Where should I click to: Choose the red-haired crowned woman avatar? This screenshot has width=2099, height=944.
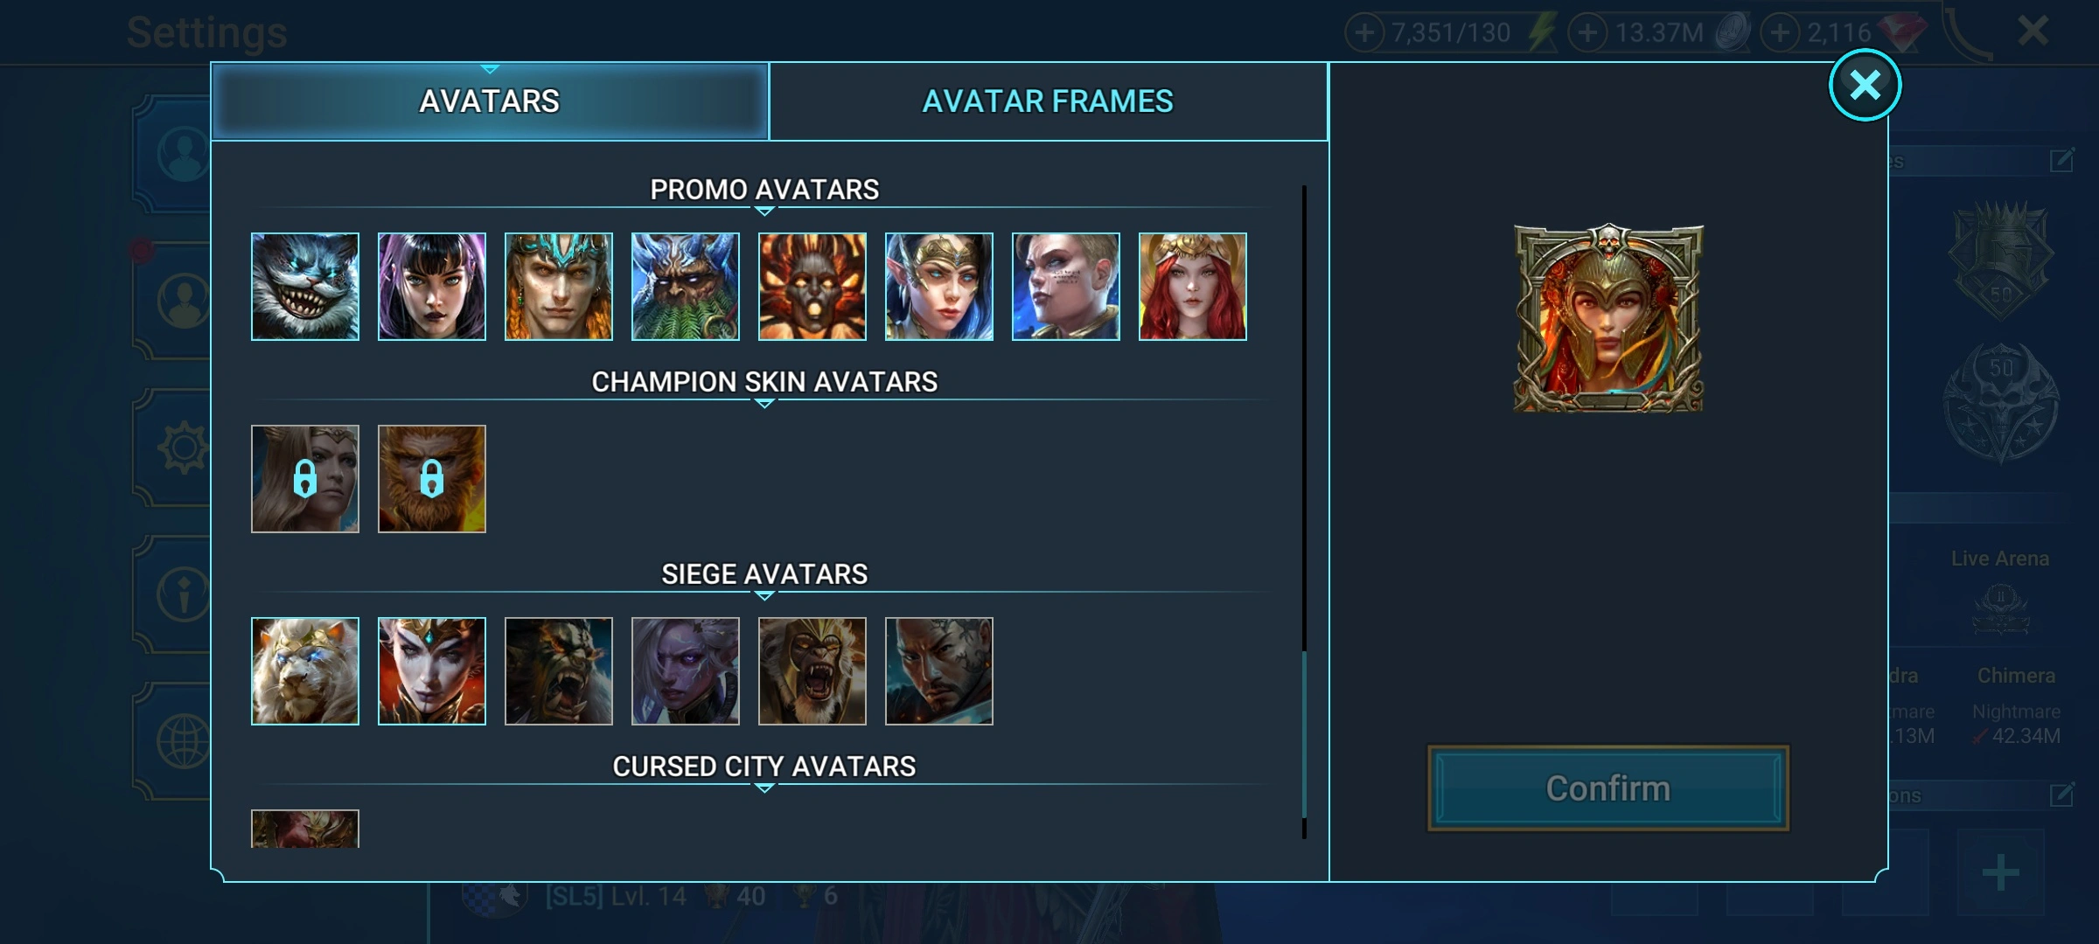point(1193,287)
